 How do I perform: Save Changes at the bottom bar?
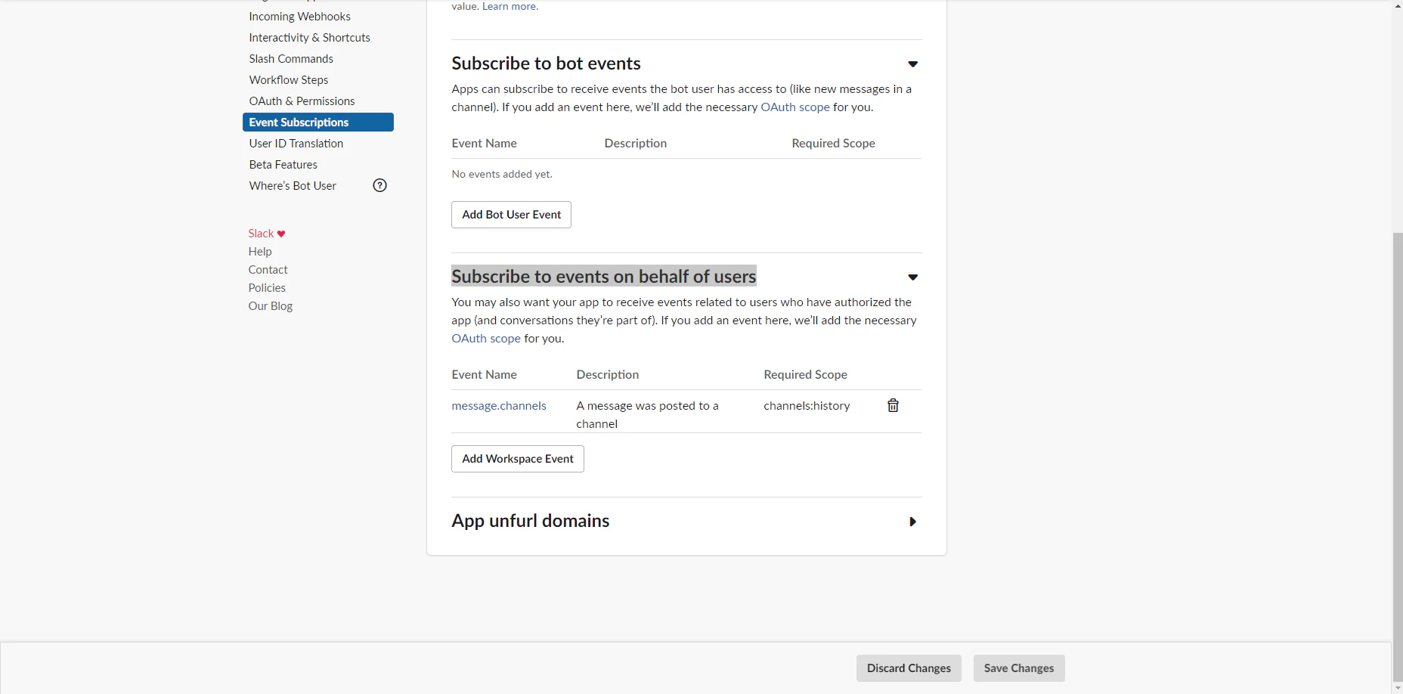pyautogui.click(x=1019, y=668)
